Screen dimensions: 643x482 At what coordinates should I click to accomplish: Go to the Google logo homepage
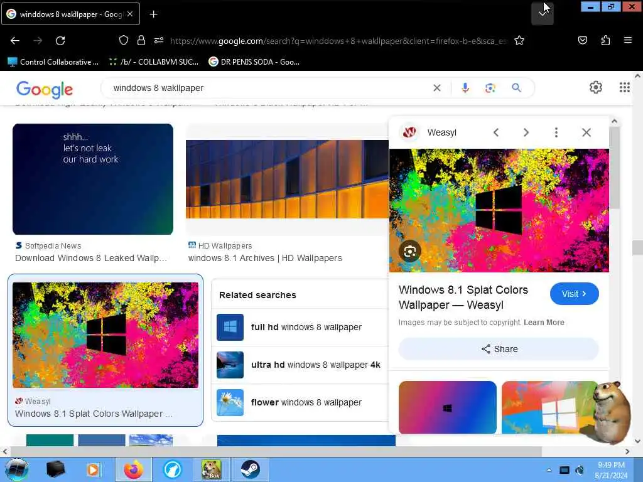pyautogui.click(x=45, y=89)
